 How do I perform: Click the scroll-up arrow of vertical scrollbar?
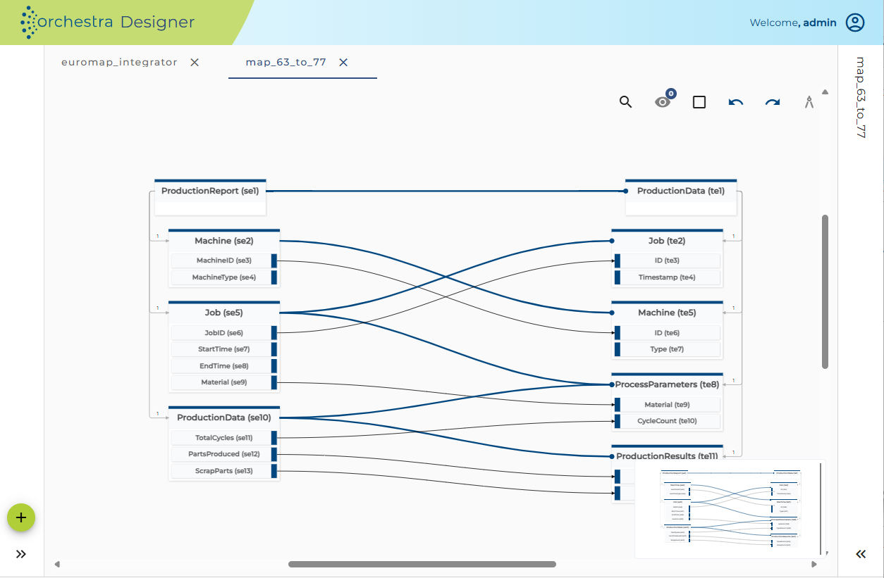pyautogui.click(x=825, y=92)
